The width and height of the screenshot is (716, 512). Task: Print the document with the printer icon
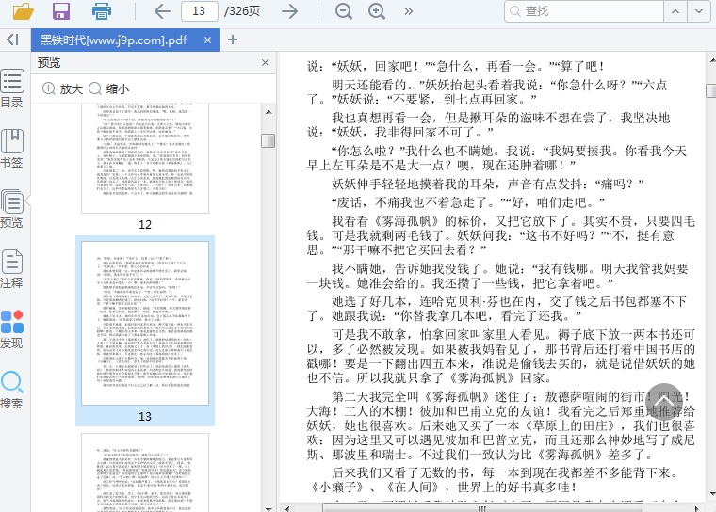102,11
